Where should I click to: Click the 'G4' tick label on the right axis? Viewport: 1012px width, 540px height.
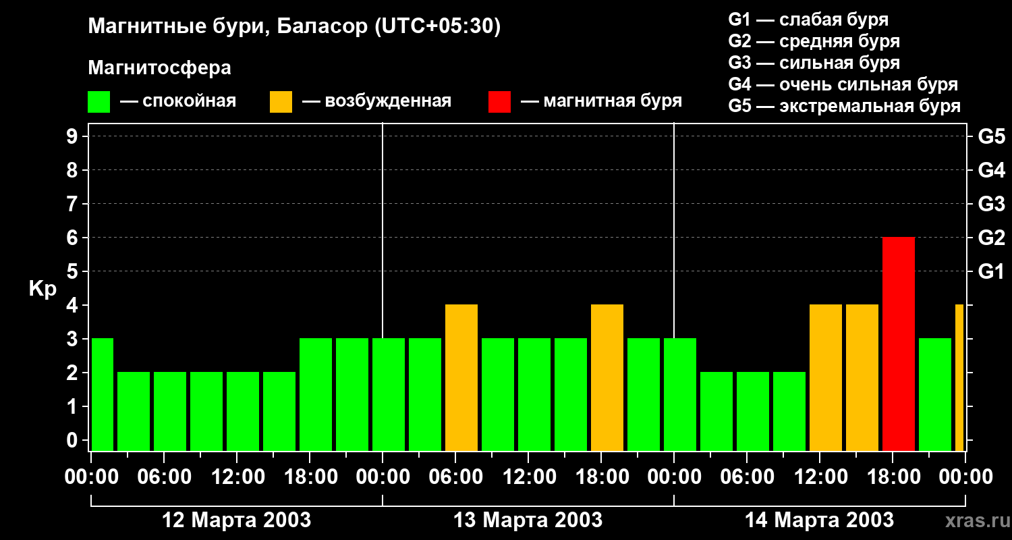991,170
